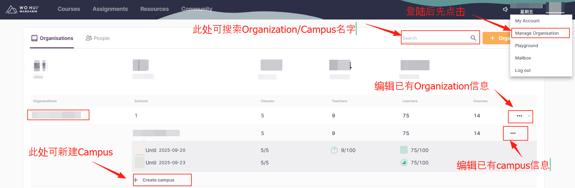Open the Resources navigation menu
The width and height of the screenshot is (575, 188).
[154, 9]
